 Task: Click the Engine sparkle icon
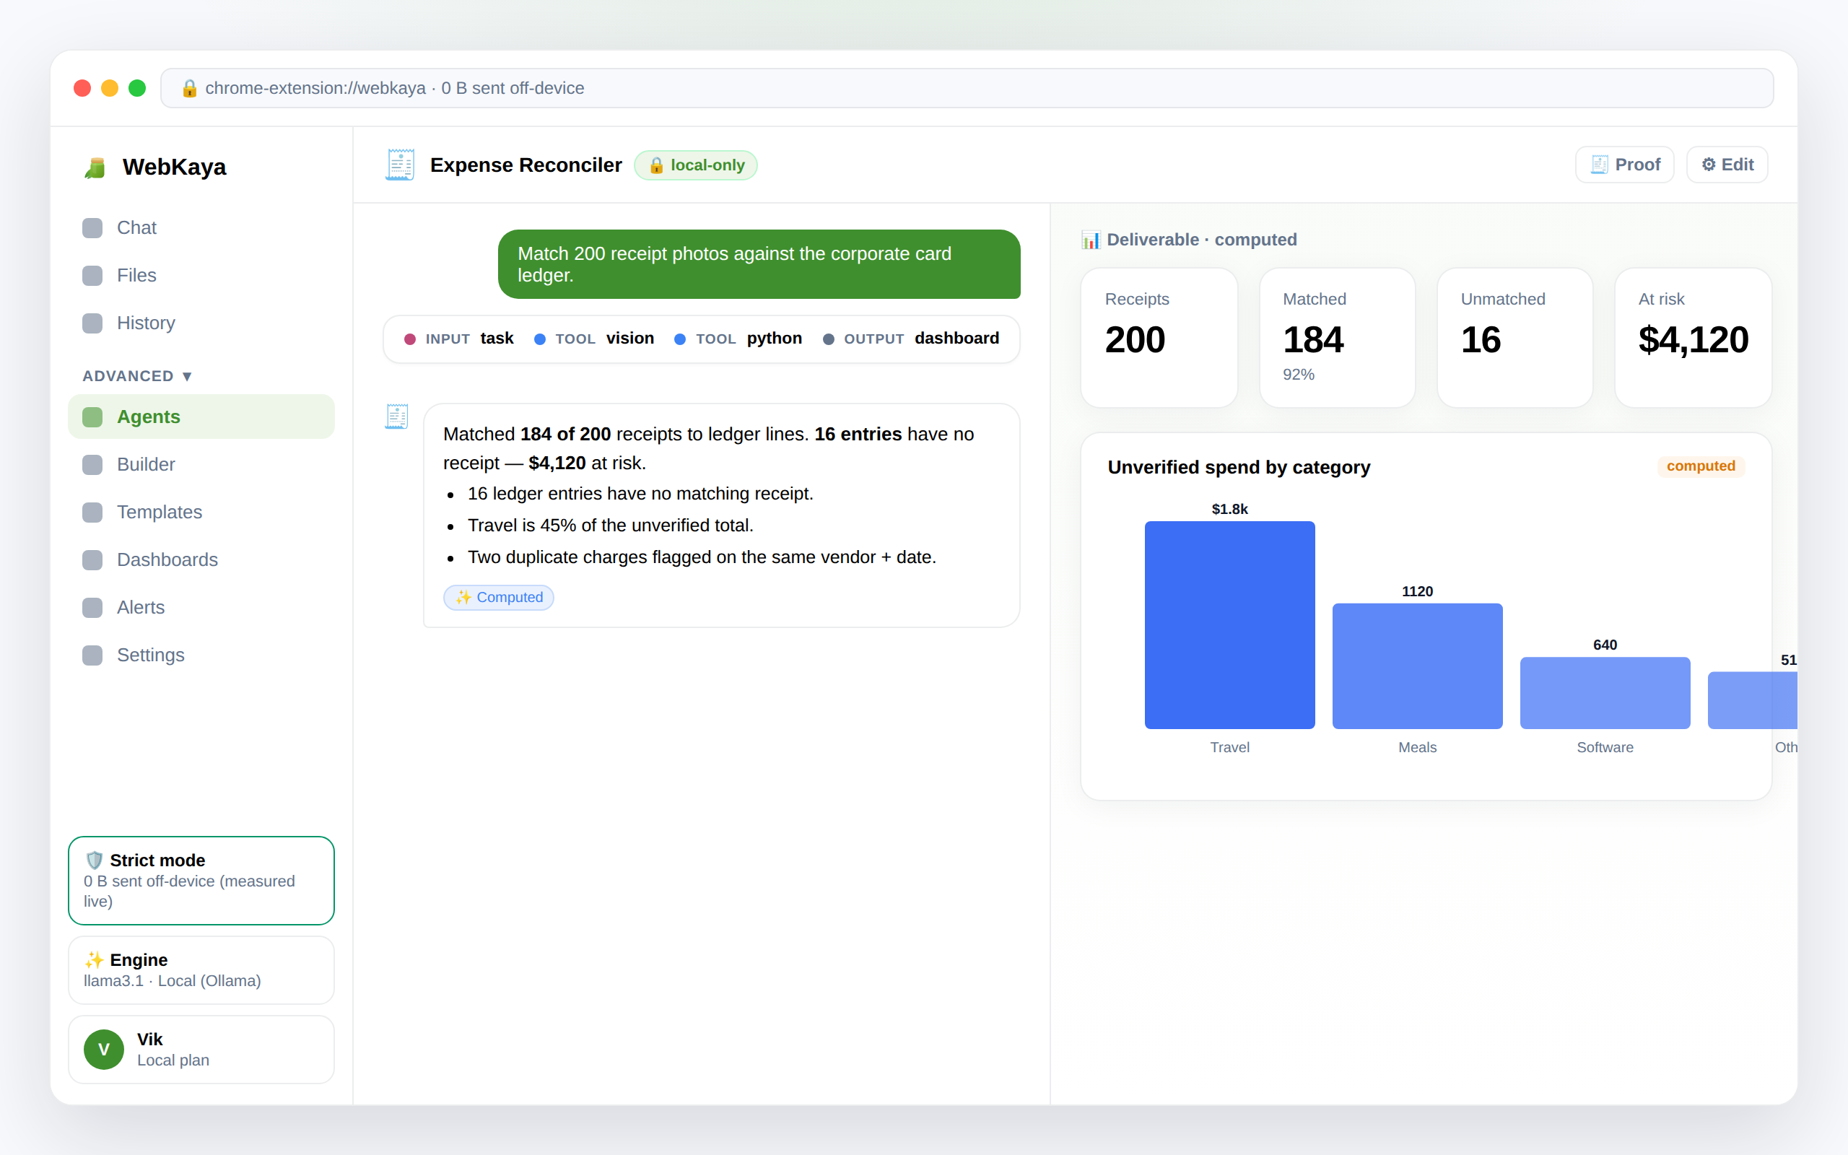point(94,959)
